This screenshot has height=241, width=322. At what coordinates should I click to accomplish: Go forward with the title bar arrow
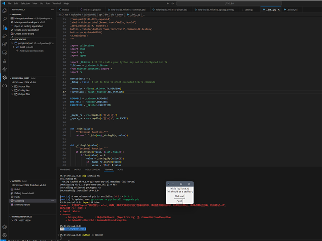point(173,3)
